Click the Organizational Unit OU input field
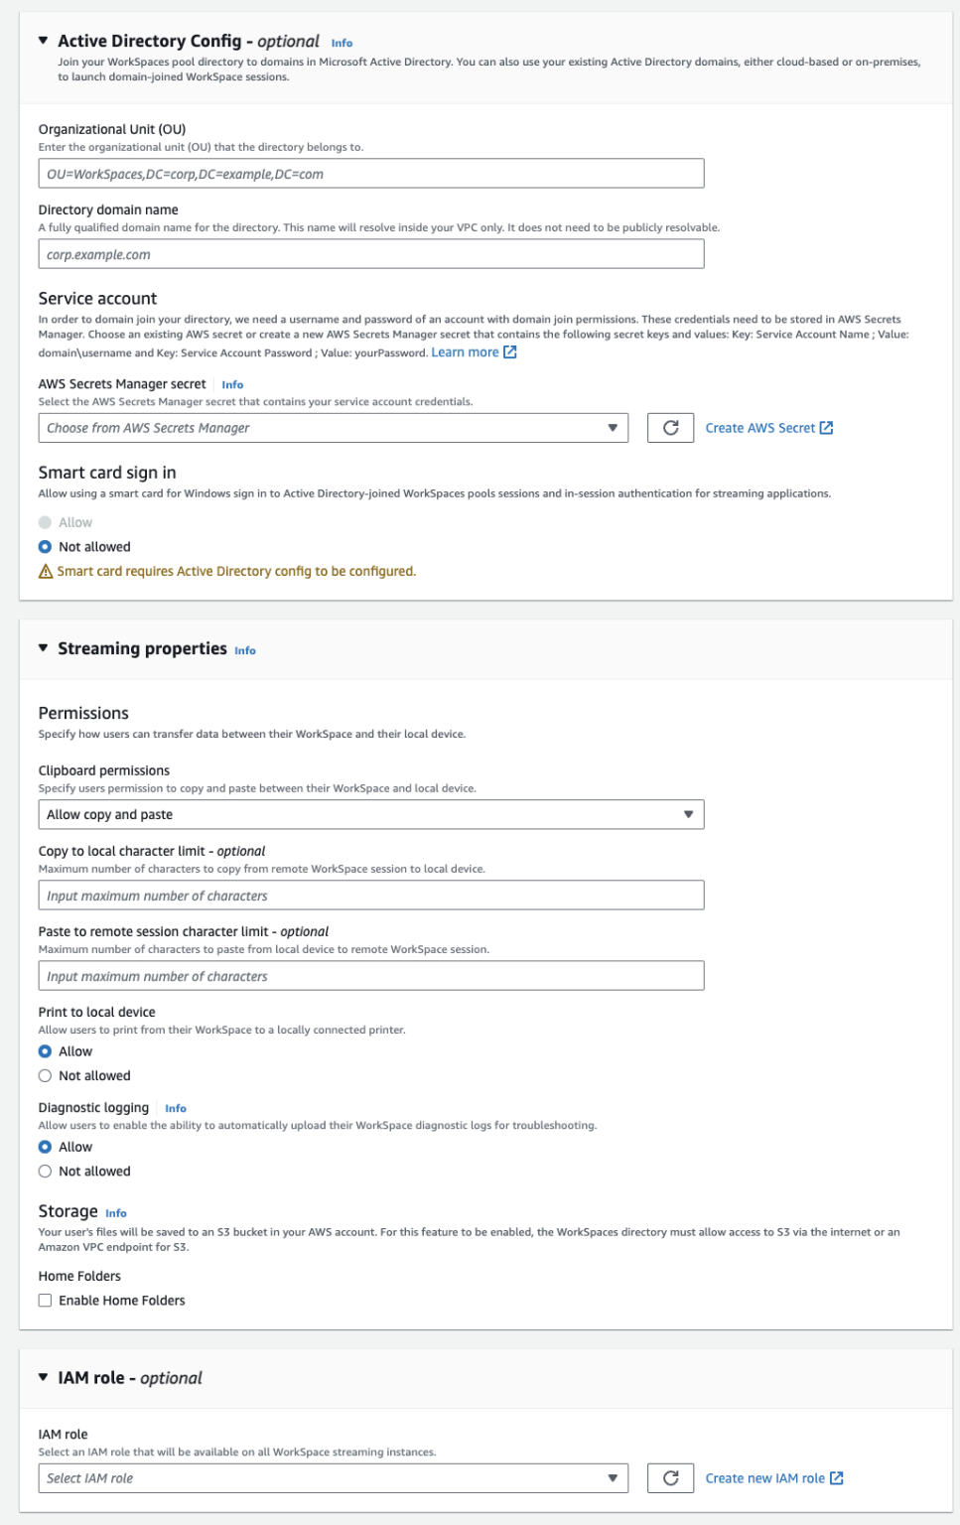Image resolution: width=960 pixels, height=1525 pixels. pos(372,173)
